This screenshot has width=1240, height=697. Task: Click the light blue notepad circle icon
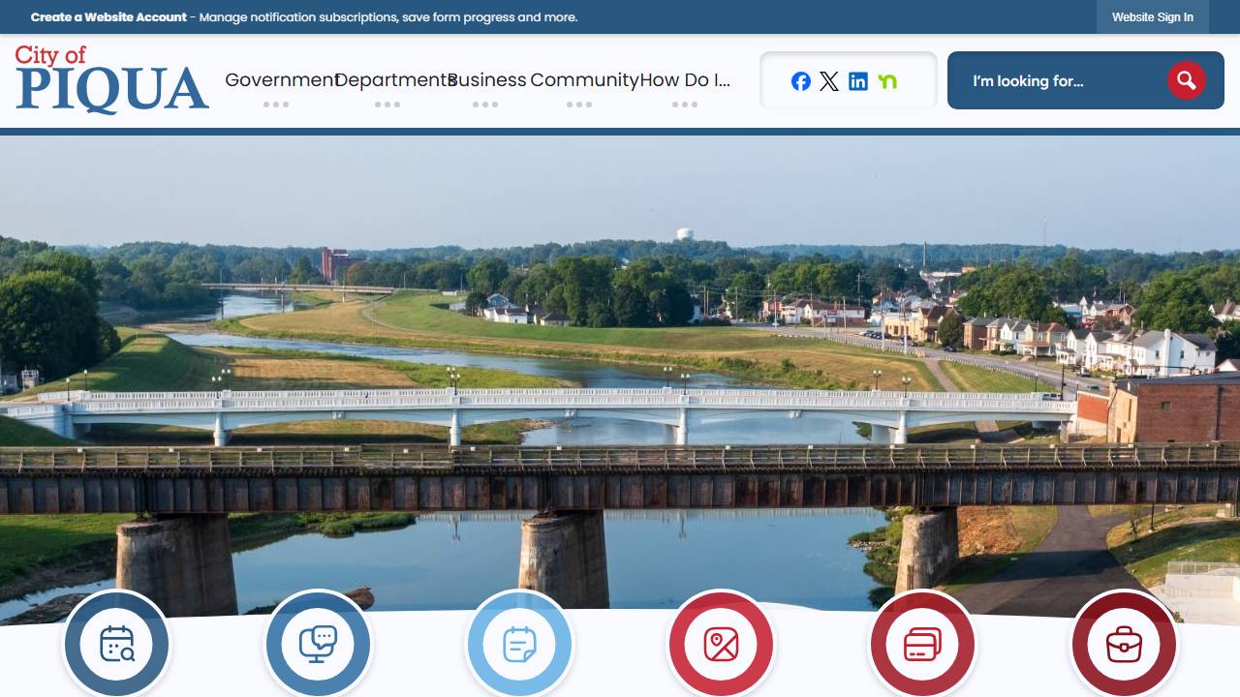tap(519, 644)
